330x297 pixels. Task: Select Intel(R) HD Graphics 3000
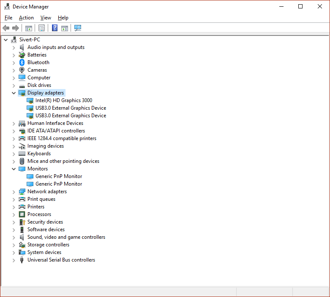coord(64,100)
